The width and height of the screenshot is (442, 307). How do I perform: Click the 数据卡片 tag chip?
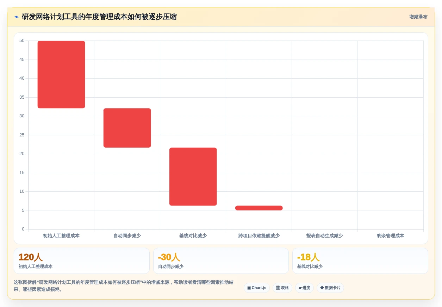pos(330,288)
